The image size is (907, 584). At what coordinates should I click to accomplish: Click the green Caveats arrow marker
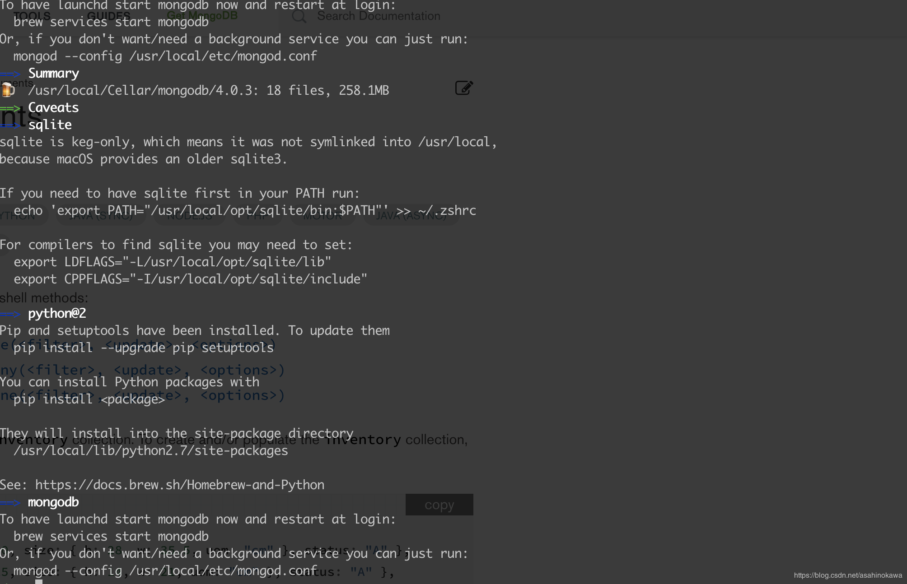tap(10, 108)
